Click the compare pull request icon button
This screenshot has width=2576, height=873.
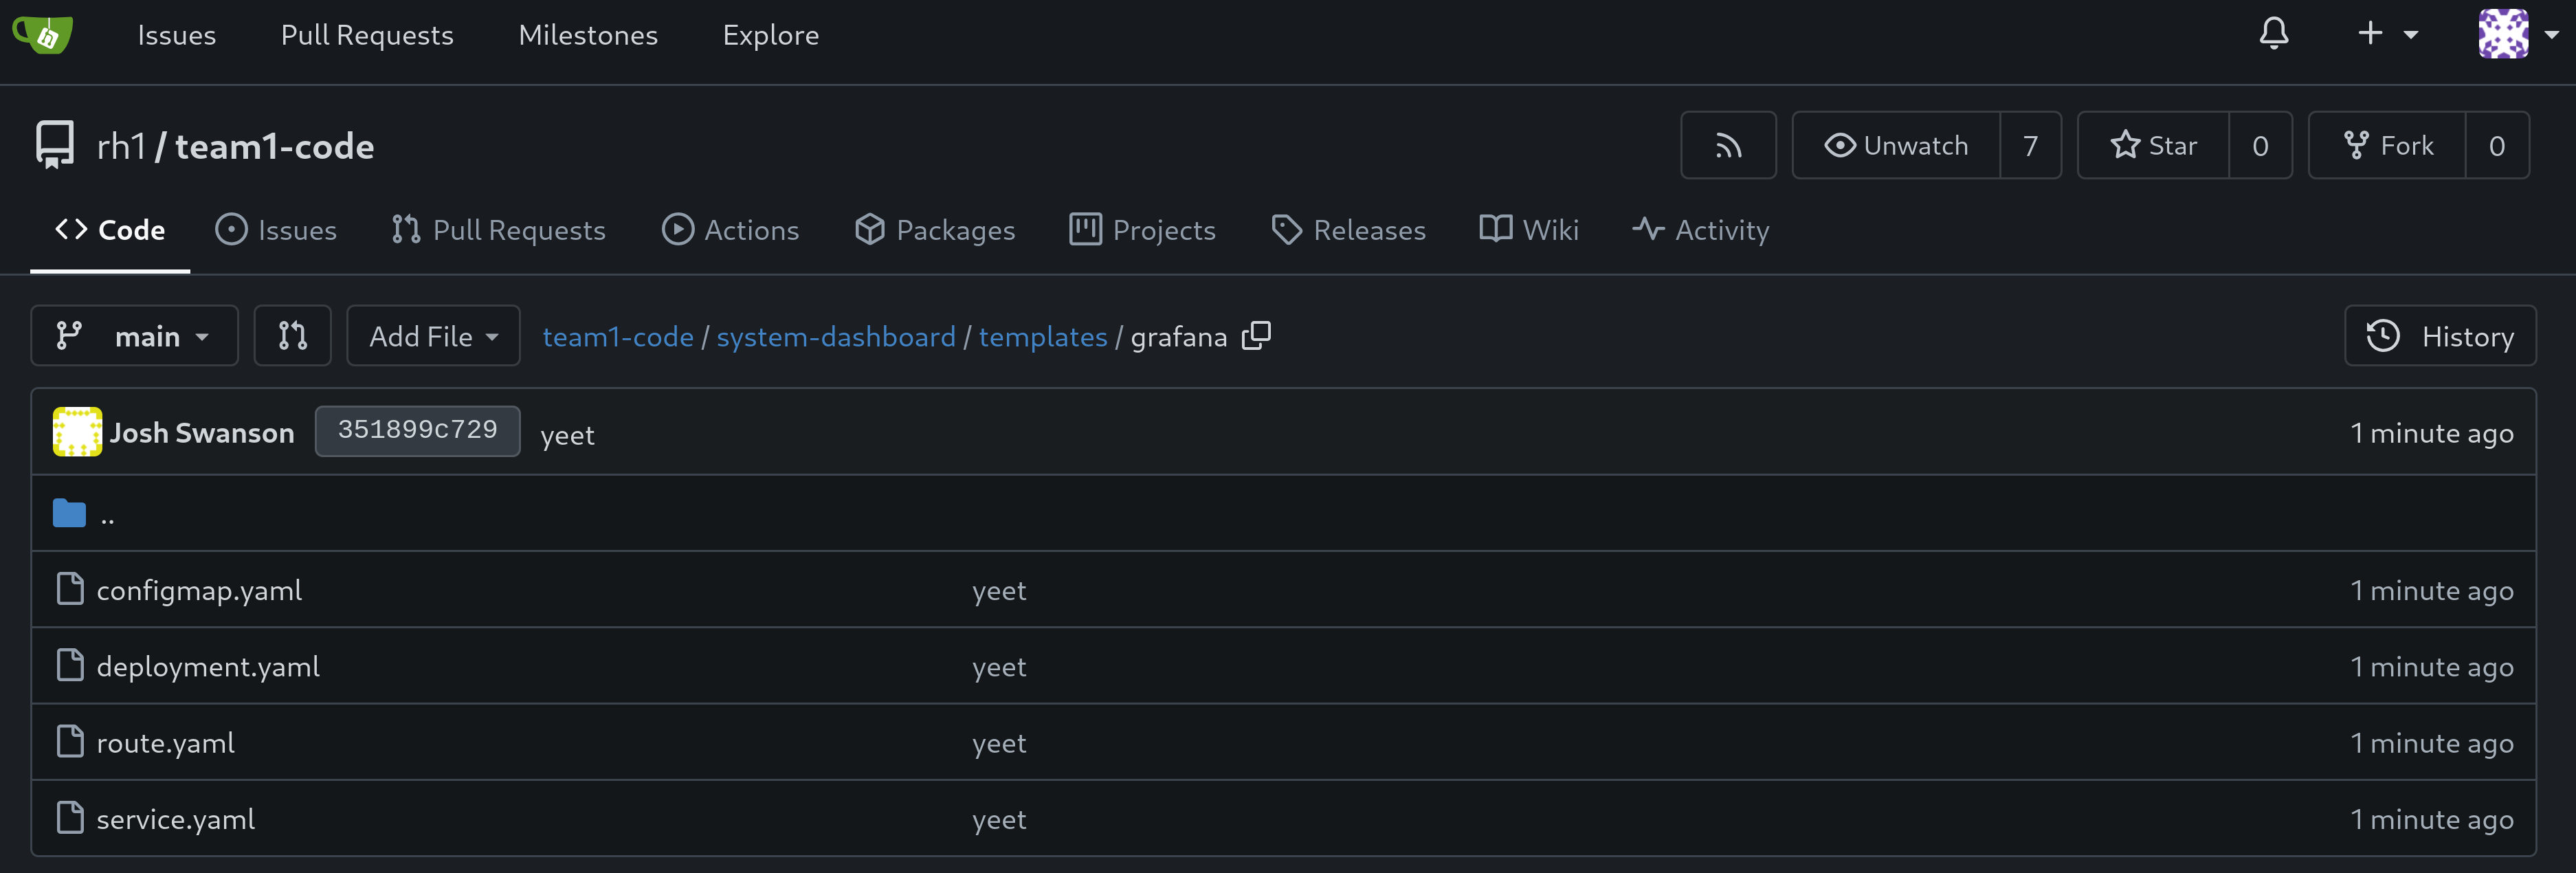click(292, 336)
